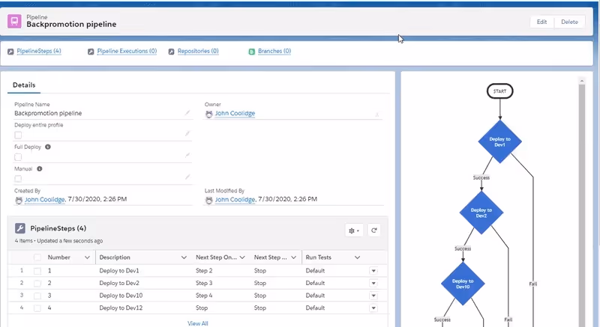Viewport: 600px width, 327px height.
Task: Select the Deploy to Dev2 row checkbox
Action: 37,284
